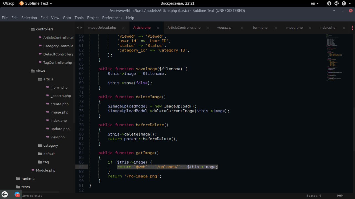Open the Selection menu
The width and height of the screenshot is (355, 199).
point(29,18)
